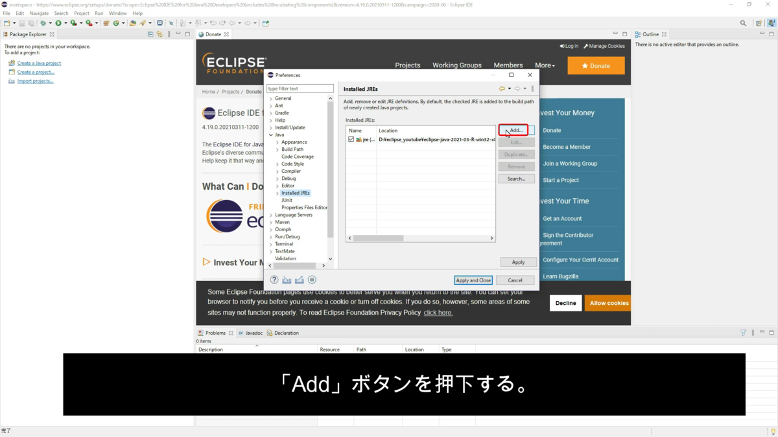This screenshot has width=778, height=437.
Task: Click the Preferences help question mark icon
Action: pyautogui.click(x=274, y=280)
